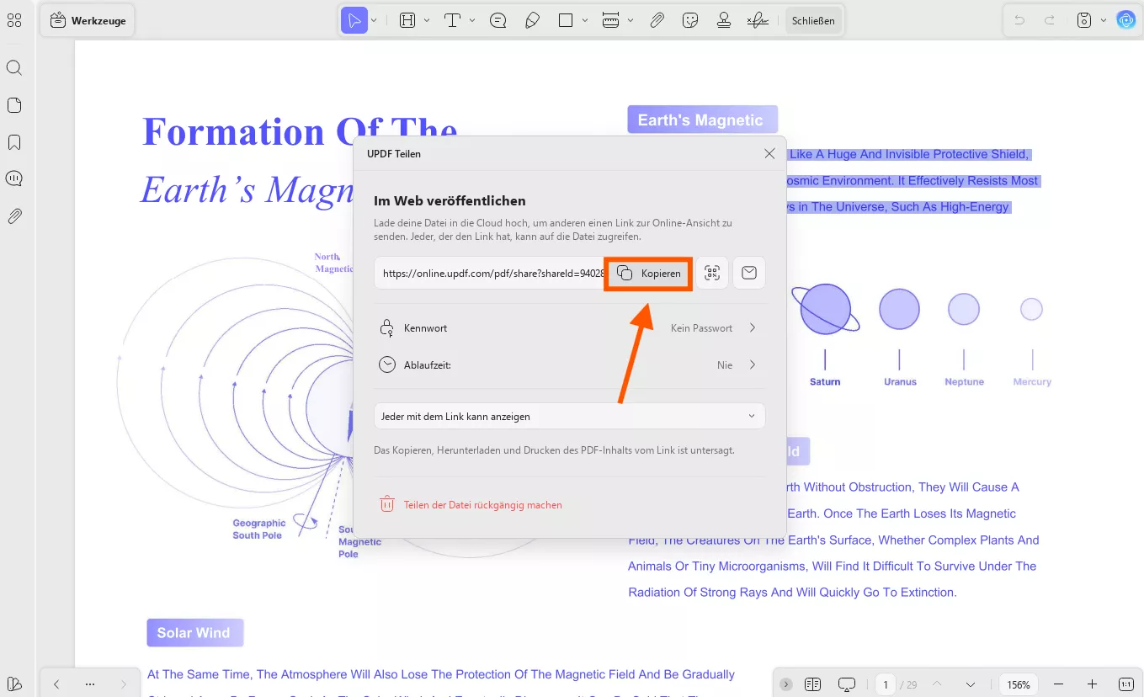
Task: Go to the next page
Action: click(971, 684)
